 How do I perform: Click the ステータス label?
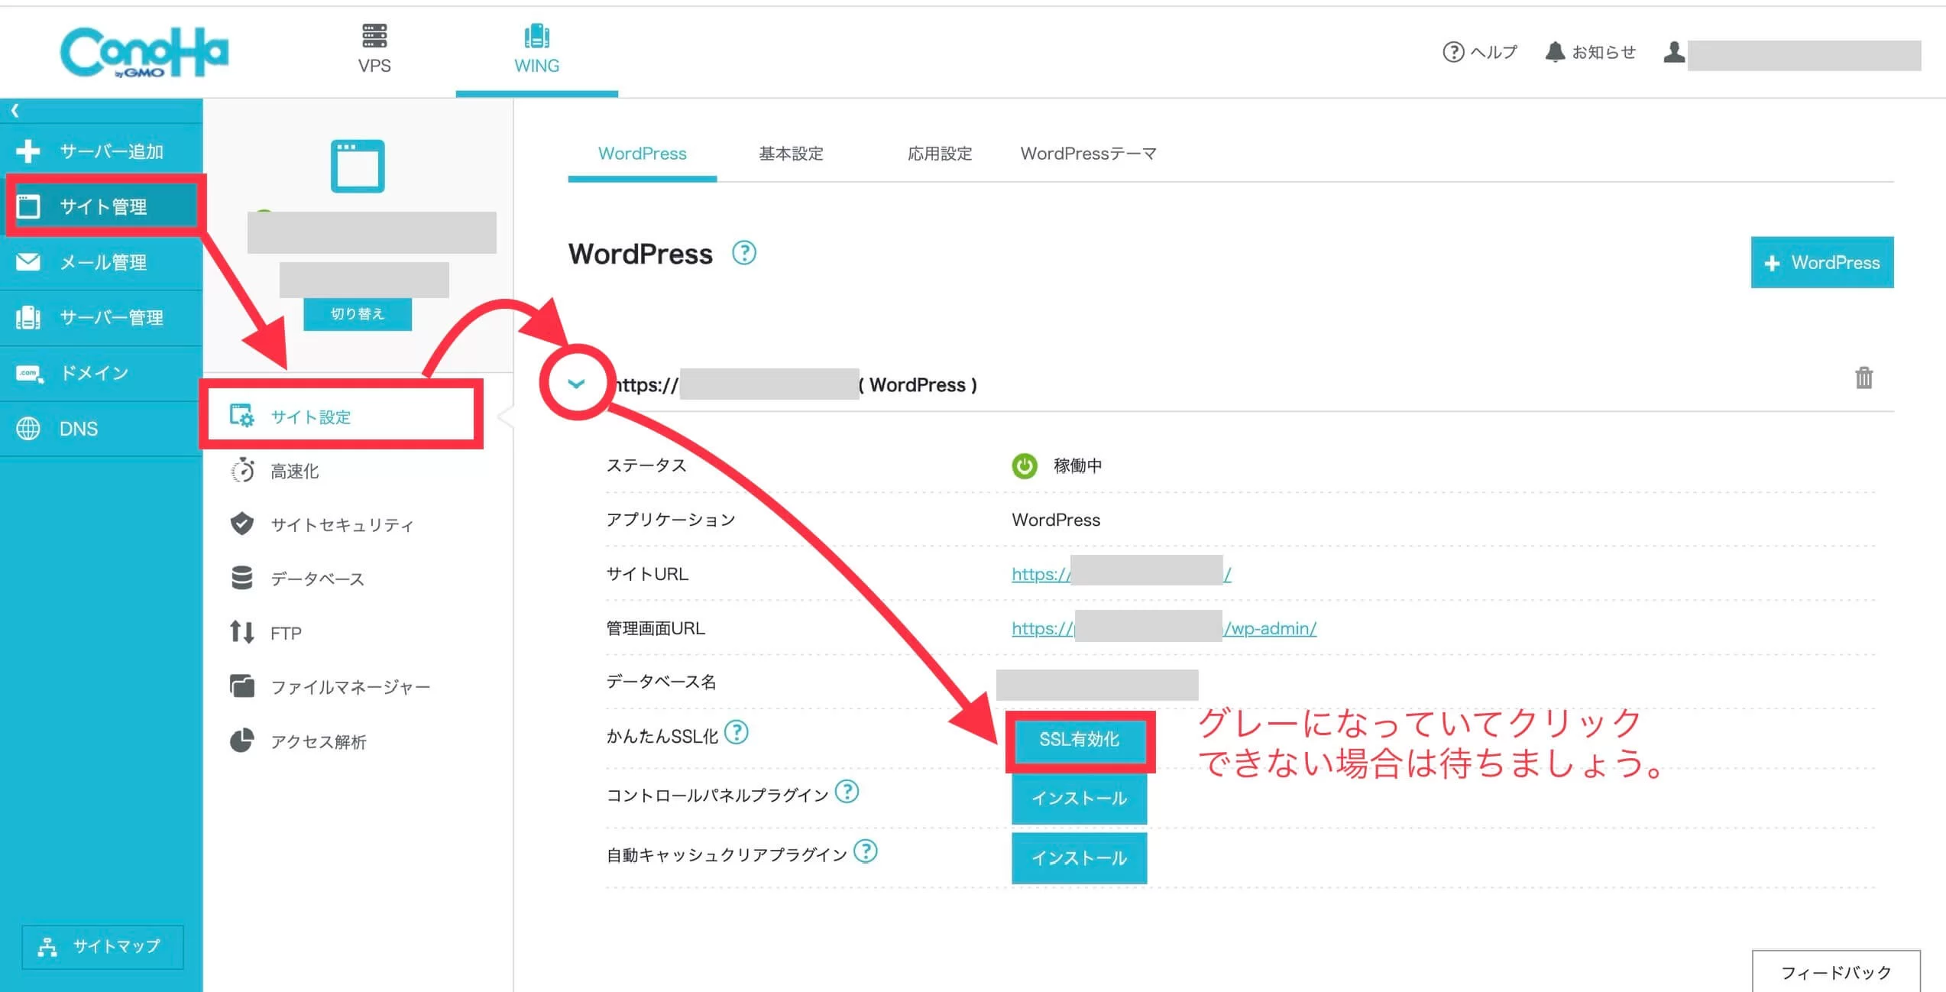(646, 465)
